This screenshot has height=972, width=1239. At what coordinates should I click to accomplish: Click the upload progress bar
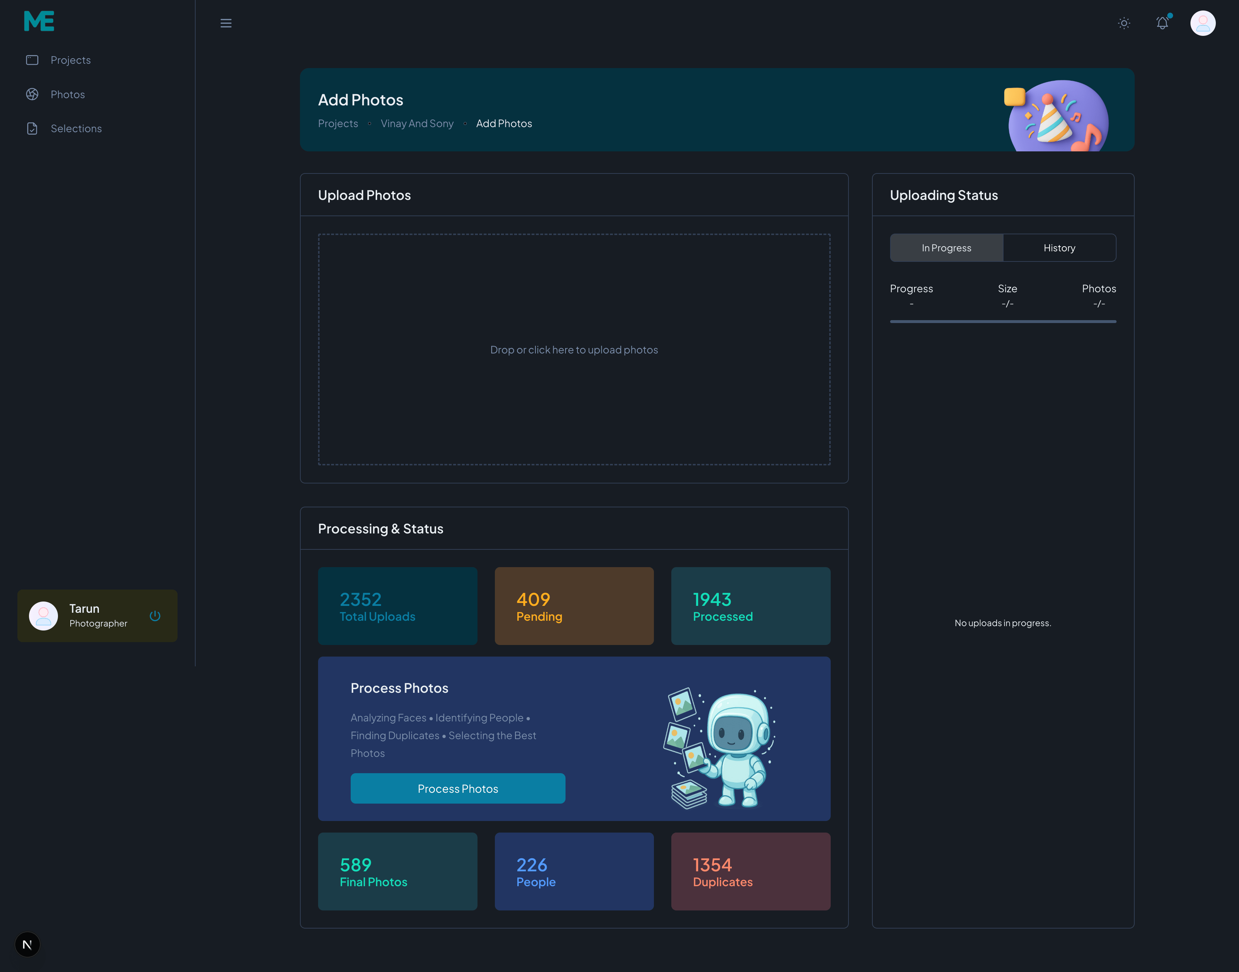(x=1003, y=322)
